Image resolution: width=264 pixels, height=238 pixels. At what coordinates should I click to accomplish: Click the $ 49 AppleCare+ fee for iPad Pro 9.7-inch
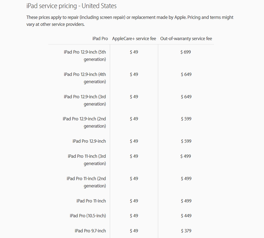(134, 231)
